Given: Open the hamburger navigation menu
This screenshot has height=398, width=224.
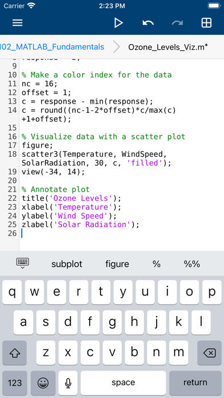Looking at the screenshot, I should point(18,23).
